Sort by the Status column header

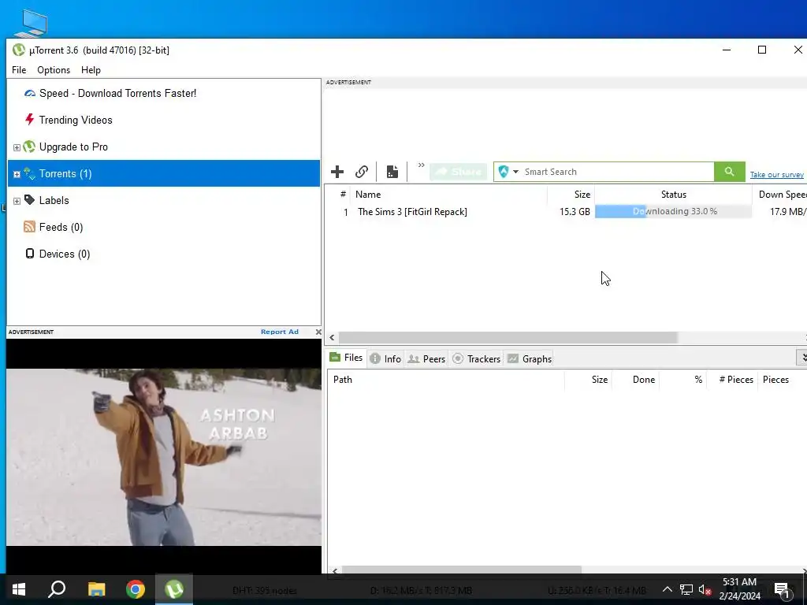click(x=673, y=195)
